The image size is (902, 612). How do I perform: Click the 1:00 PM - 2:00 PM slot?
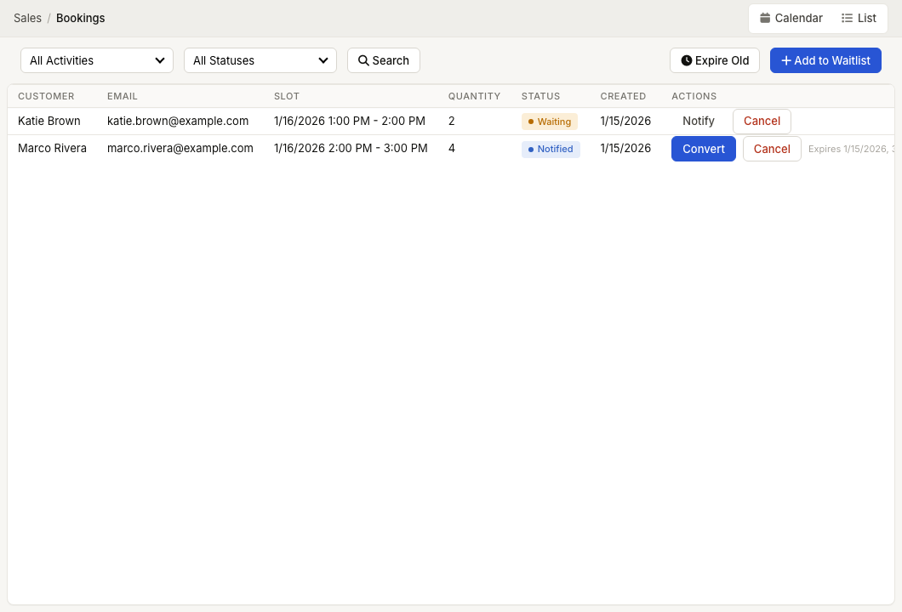(x=350, y=122)
